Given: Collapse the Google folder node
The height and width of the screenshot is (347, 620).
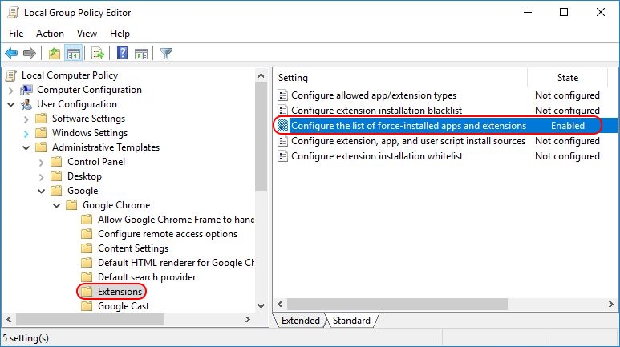Looking at the screenshot, I should click(x=42, y=191).
